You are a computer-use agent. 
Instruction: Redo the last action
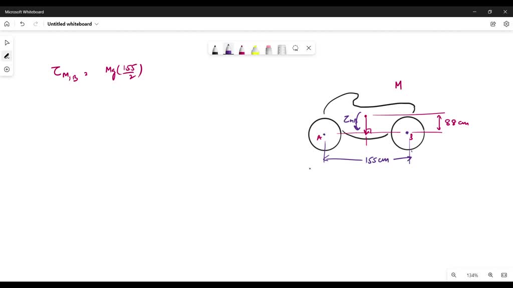coord(35,23)
